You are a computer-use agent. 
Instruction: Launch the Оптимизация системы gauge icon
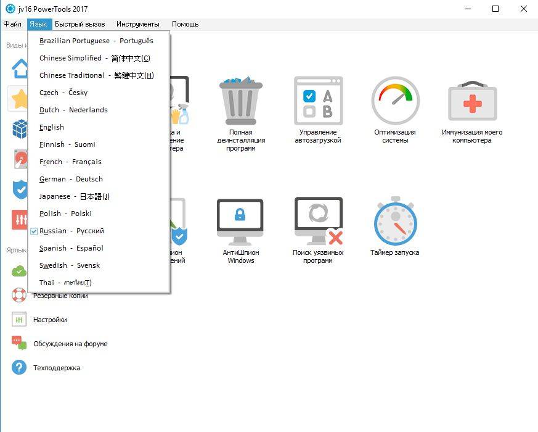click(395, 101)
